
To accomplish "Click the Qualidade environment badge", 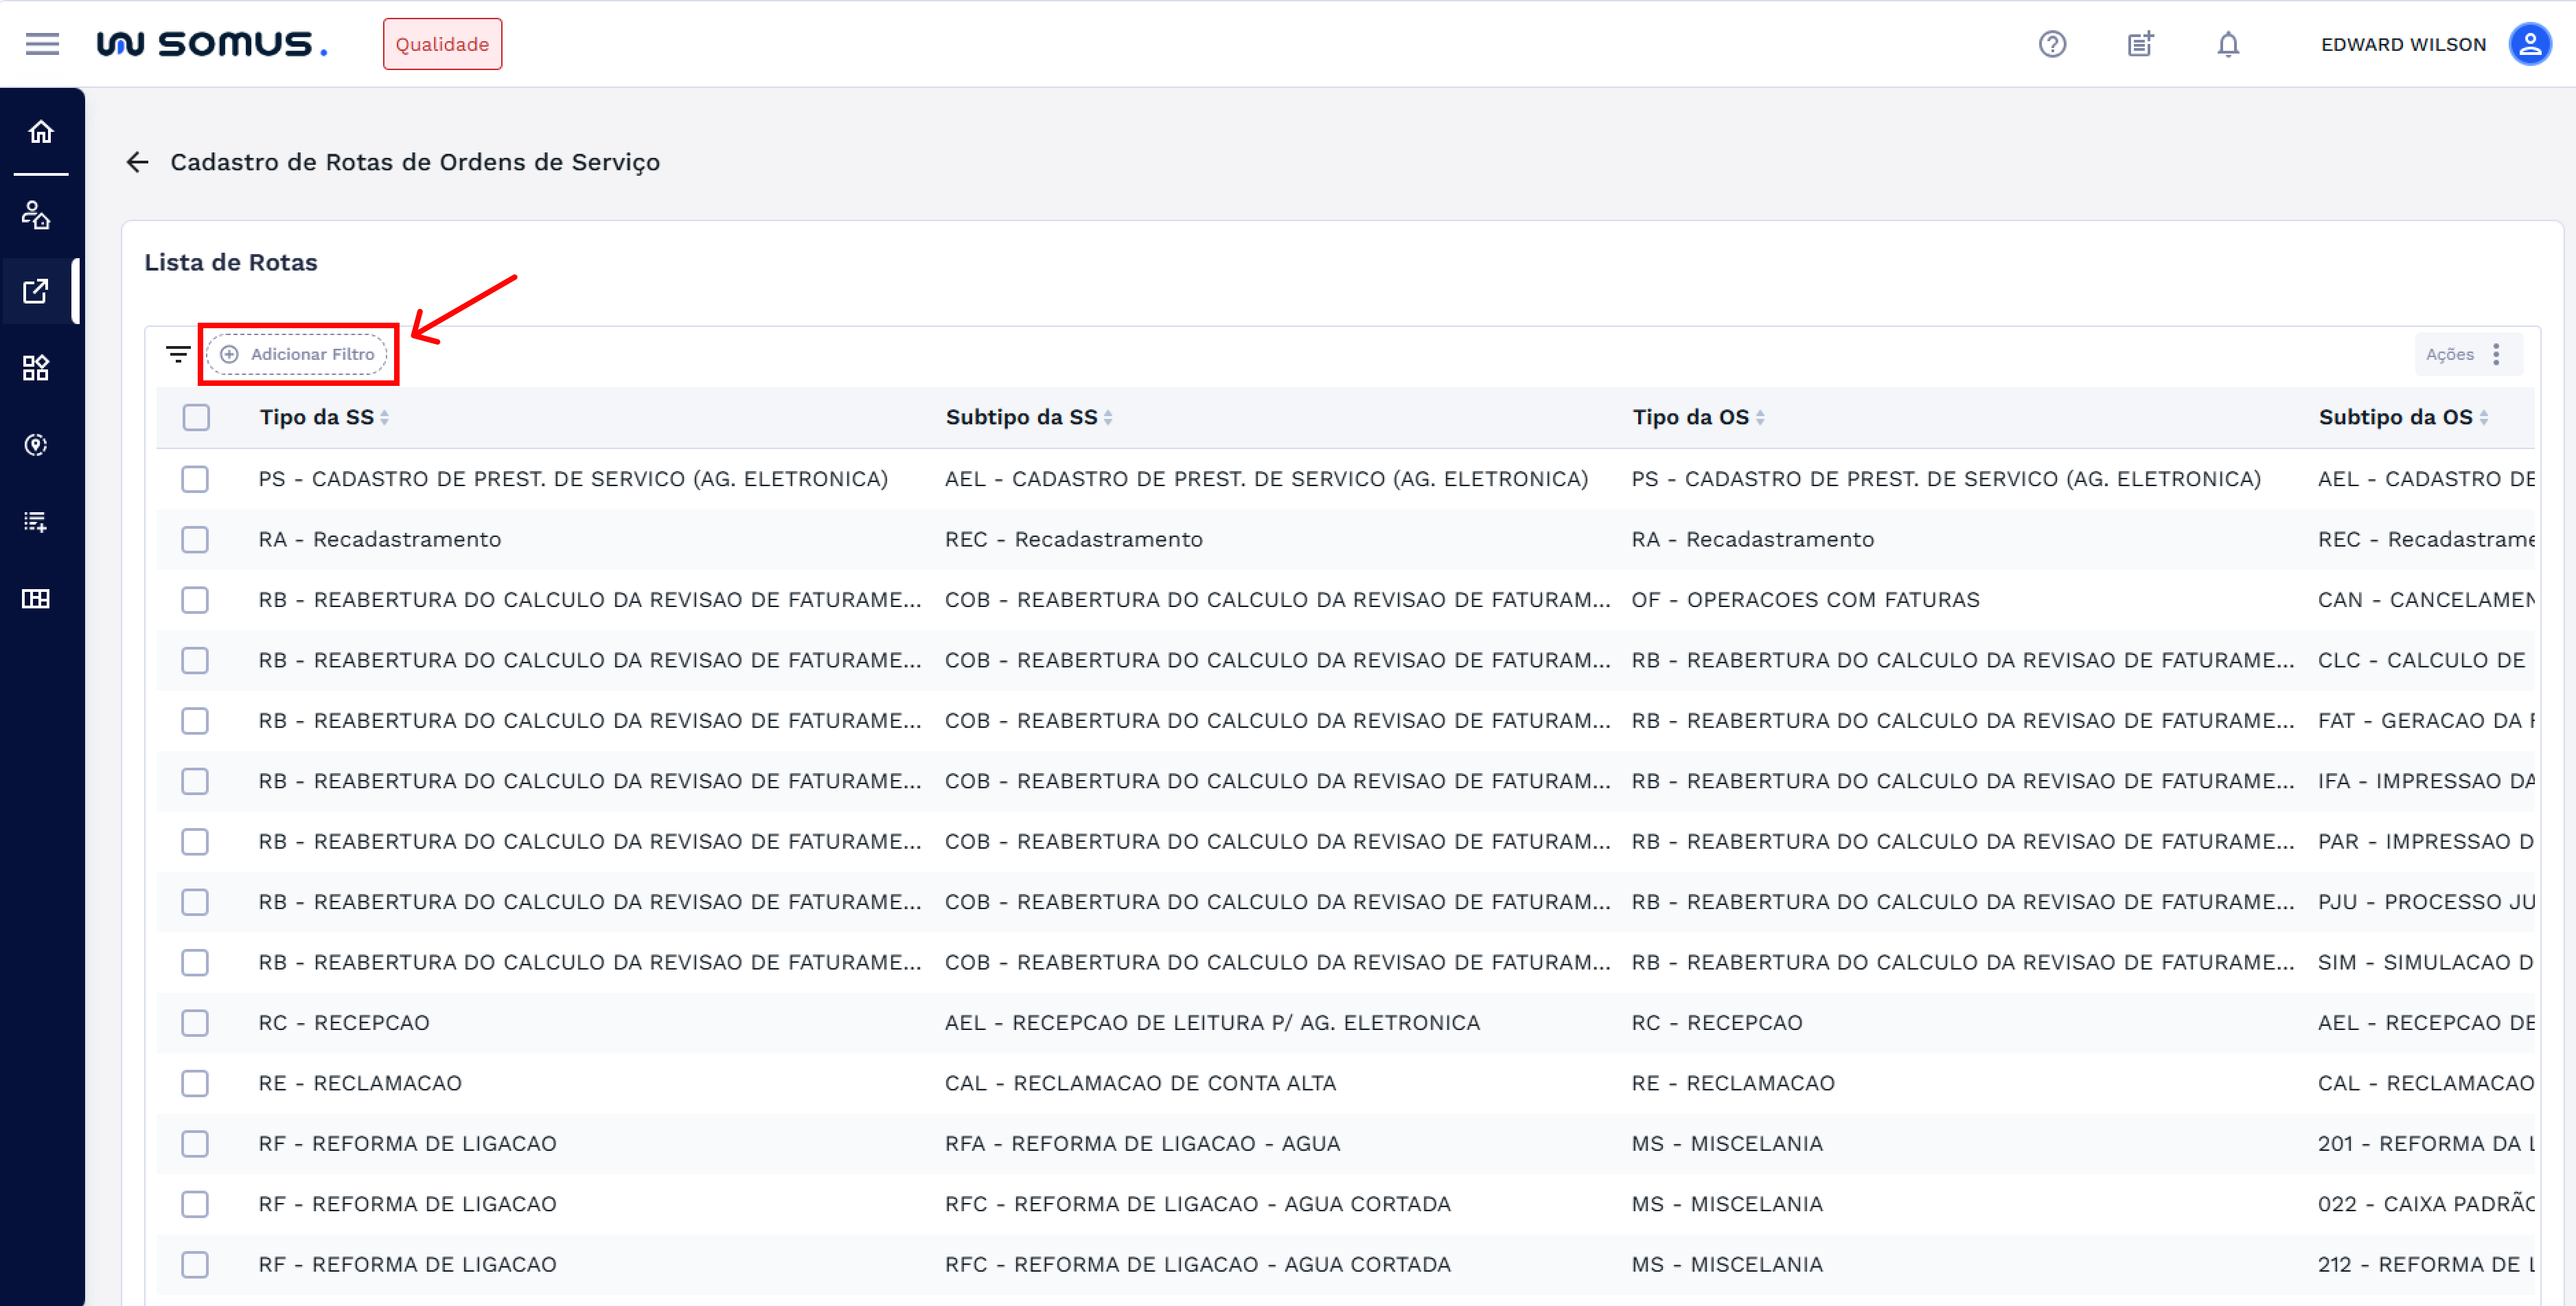I will coord(442,44).
